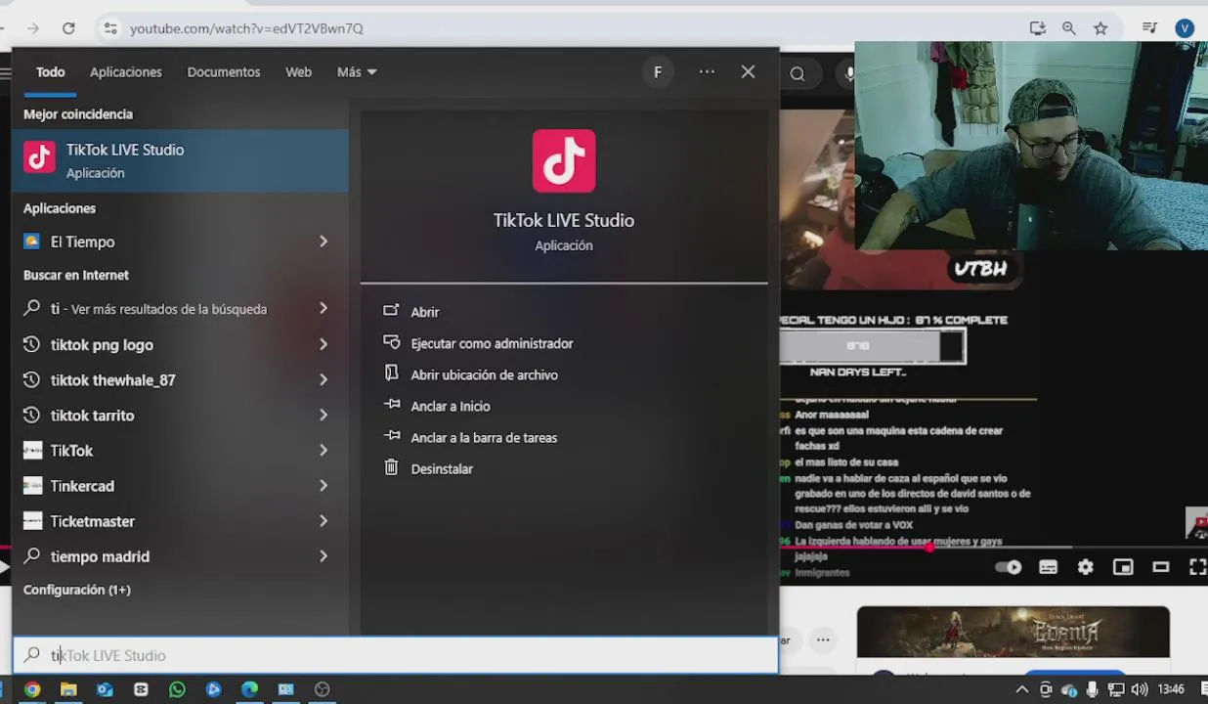Select the Todo search tab
Screen dimensions: 1208x704
click(x=51, y=71)
